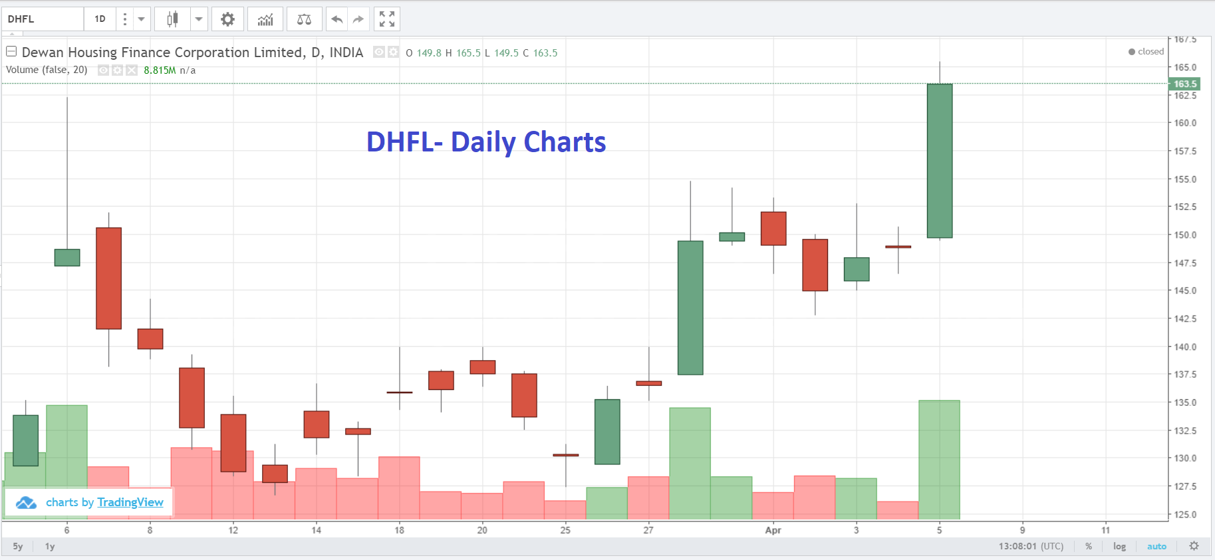The image size is (1215, 560).
Task: Click the 18 date label on time axis
Action: pyautogui.click(x=399, y=530)
